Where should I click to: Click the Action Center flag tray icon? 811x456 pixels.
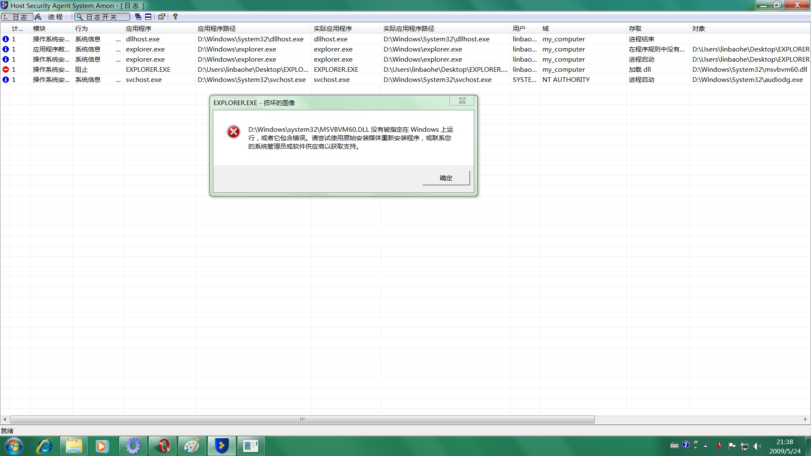[732, 446]
